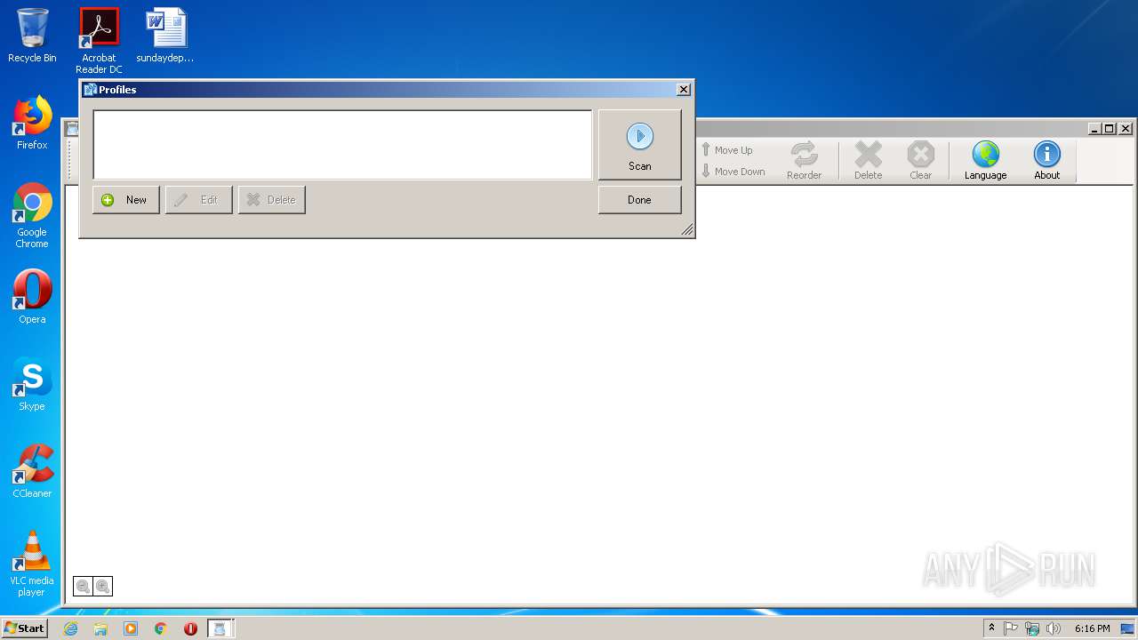Select the Recycle Bin desktop icon
Image resolution: width=1138 pixels, height=640 pixels.
(32, 36)
